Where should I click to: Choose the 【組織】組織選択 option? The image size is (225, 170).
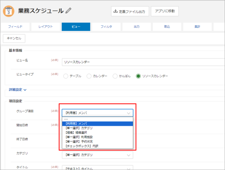98,133
